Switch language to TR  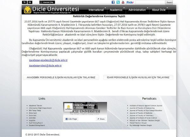(24, 2)
